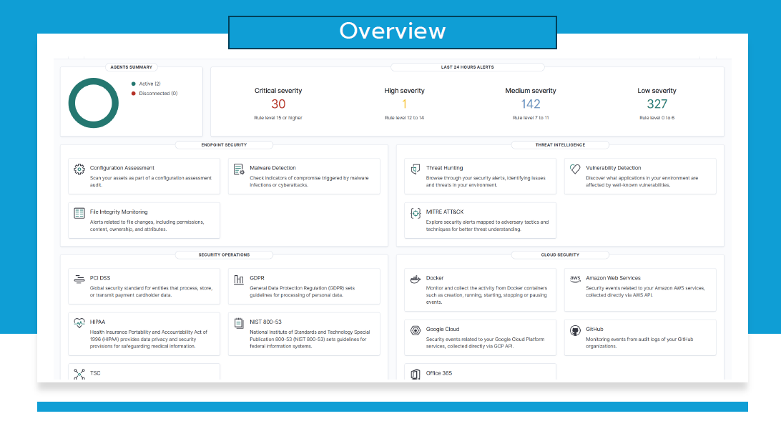
Task: Open the NIST 800-53 module
Action: (x=265, y=322)
